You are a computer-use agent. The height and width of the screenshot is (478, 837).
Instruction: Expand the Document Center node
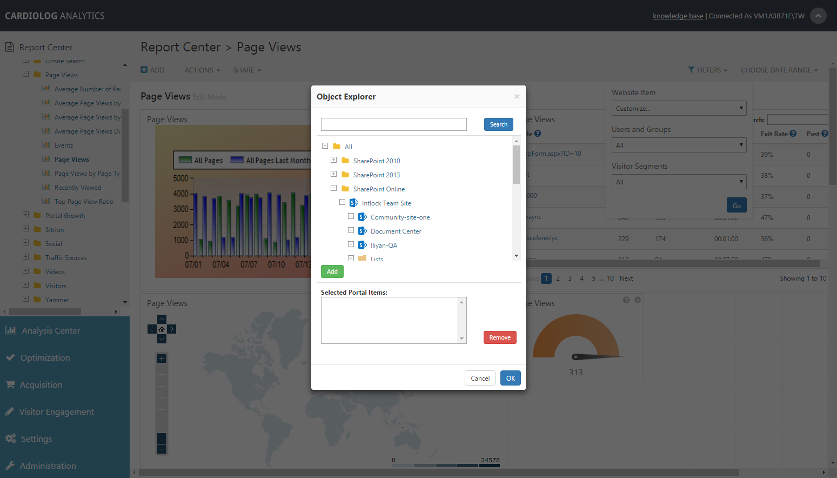click(x=351, y=230)
